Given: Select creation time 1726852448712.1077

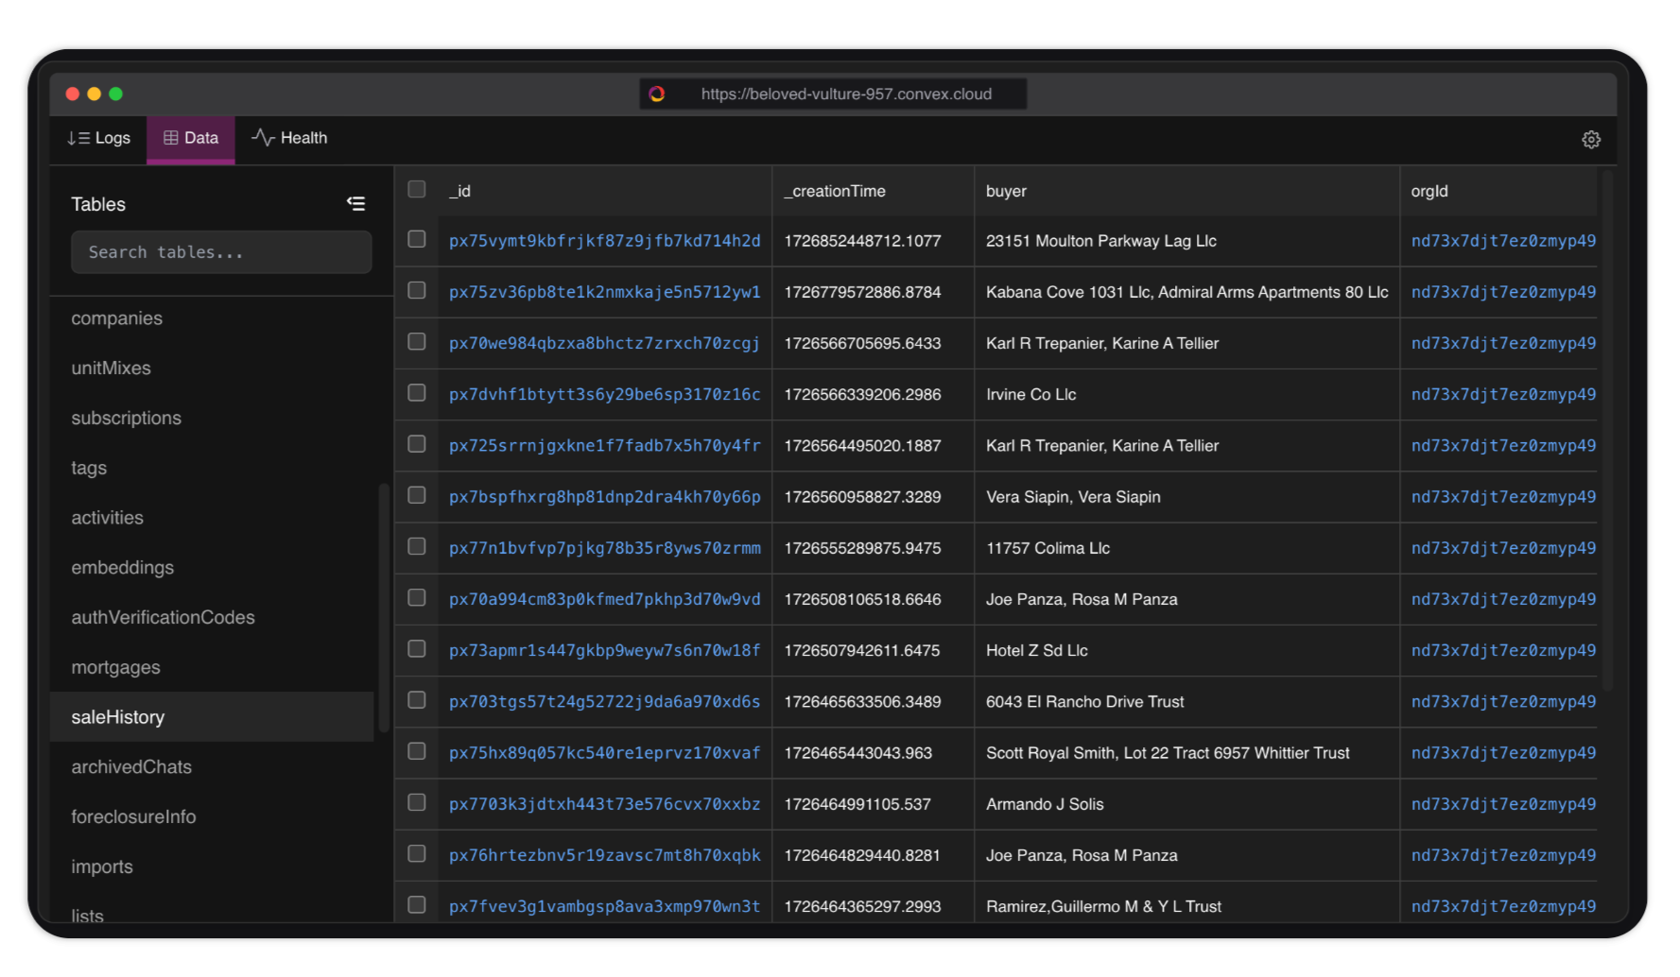Looking at the screenshot, I should pos(863,241).
